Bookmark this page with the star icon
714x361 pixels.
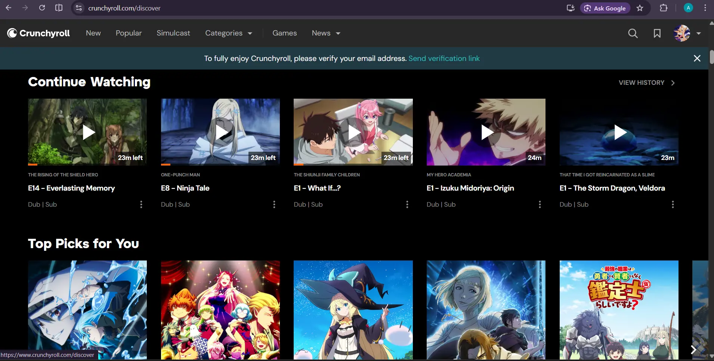click(x=640, y=8)
